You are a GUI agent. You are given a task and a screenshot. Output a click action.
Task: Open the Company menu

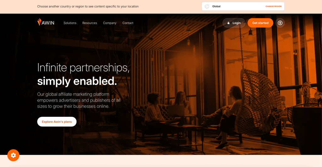110,23
